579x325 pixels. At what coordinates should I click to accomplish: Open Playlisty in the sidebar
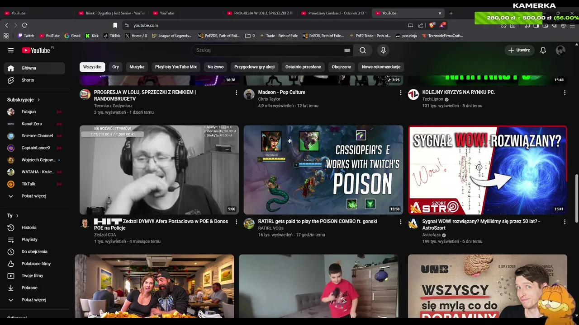click(35, 240)
